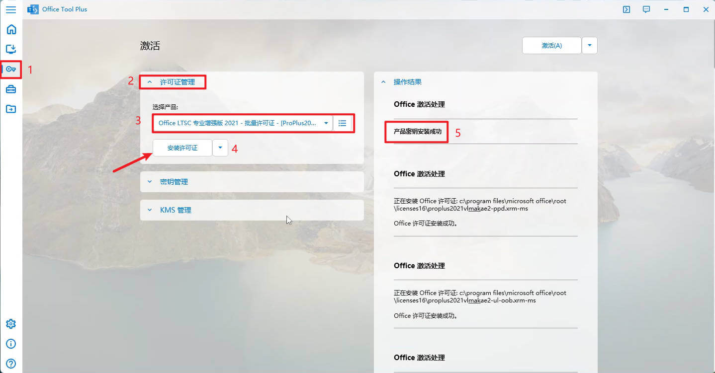Maximize the Office Tool Plus window
715x373 pixels.
[x=686, y=9]
